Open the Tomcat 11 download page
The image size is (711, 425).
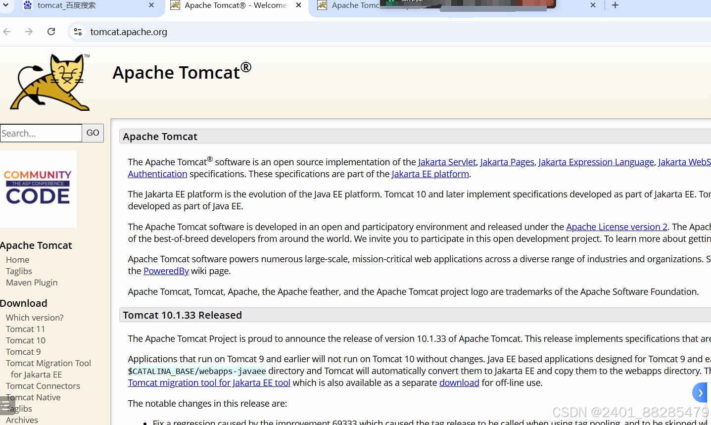(25, 329)
